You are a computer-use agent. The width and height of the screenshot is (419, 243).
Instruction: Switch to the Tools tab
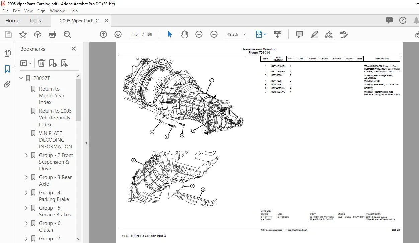pyautogui.click(x=35, y=20)
